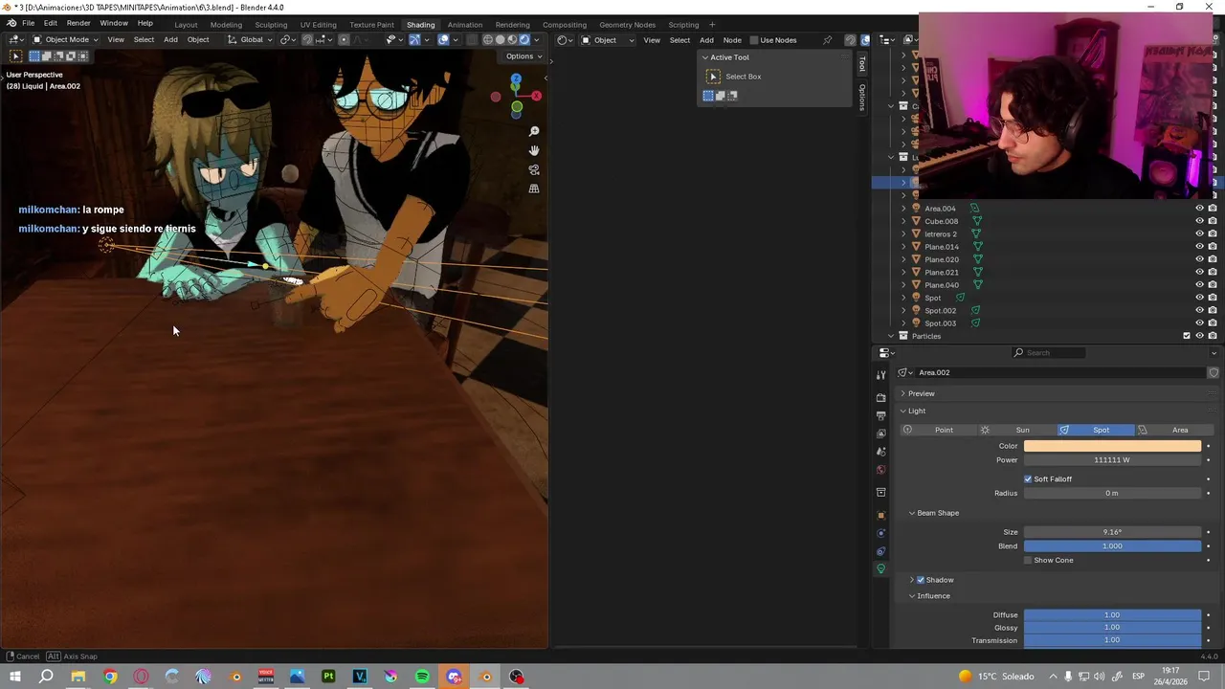Hide Area.004 with its eye icon
Screen dimensions: 1225x689
coord(1199,209)
